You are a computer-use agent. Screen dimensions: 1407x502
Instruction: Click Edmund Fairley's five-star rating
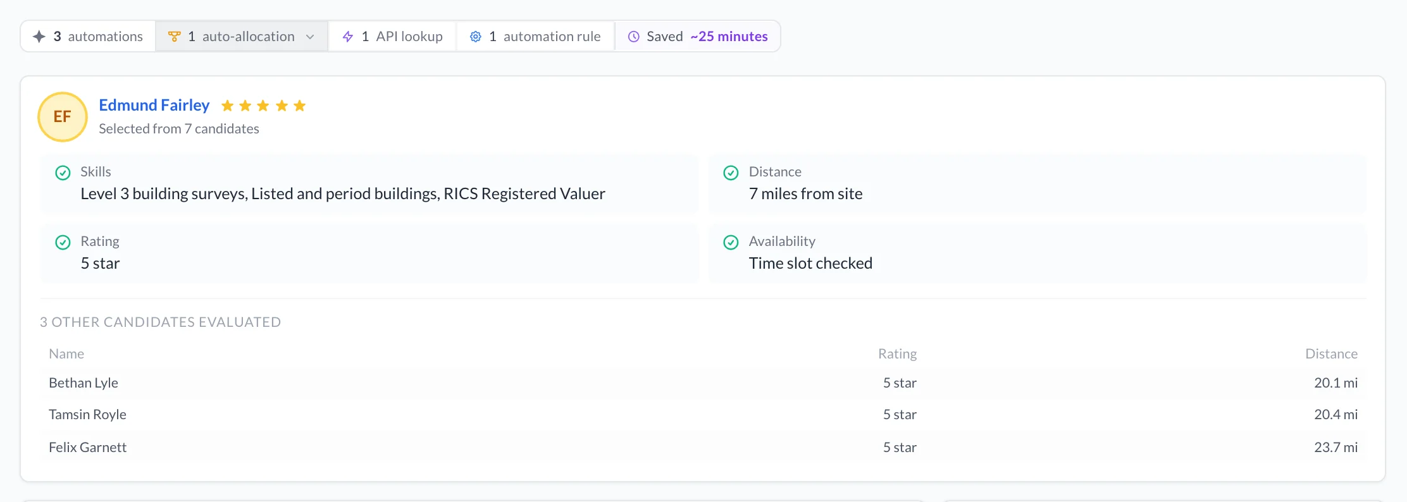pos(263,106)
